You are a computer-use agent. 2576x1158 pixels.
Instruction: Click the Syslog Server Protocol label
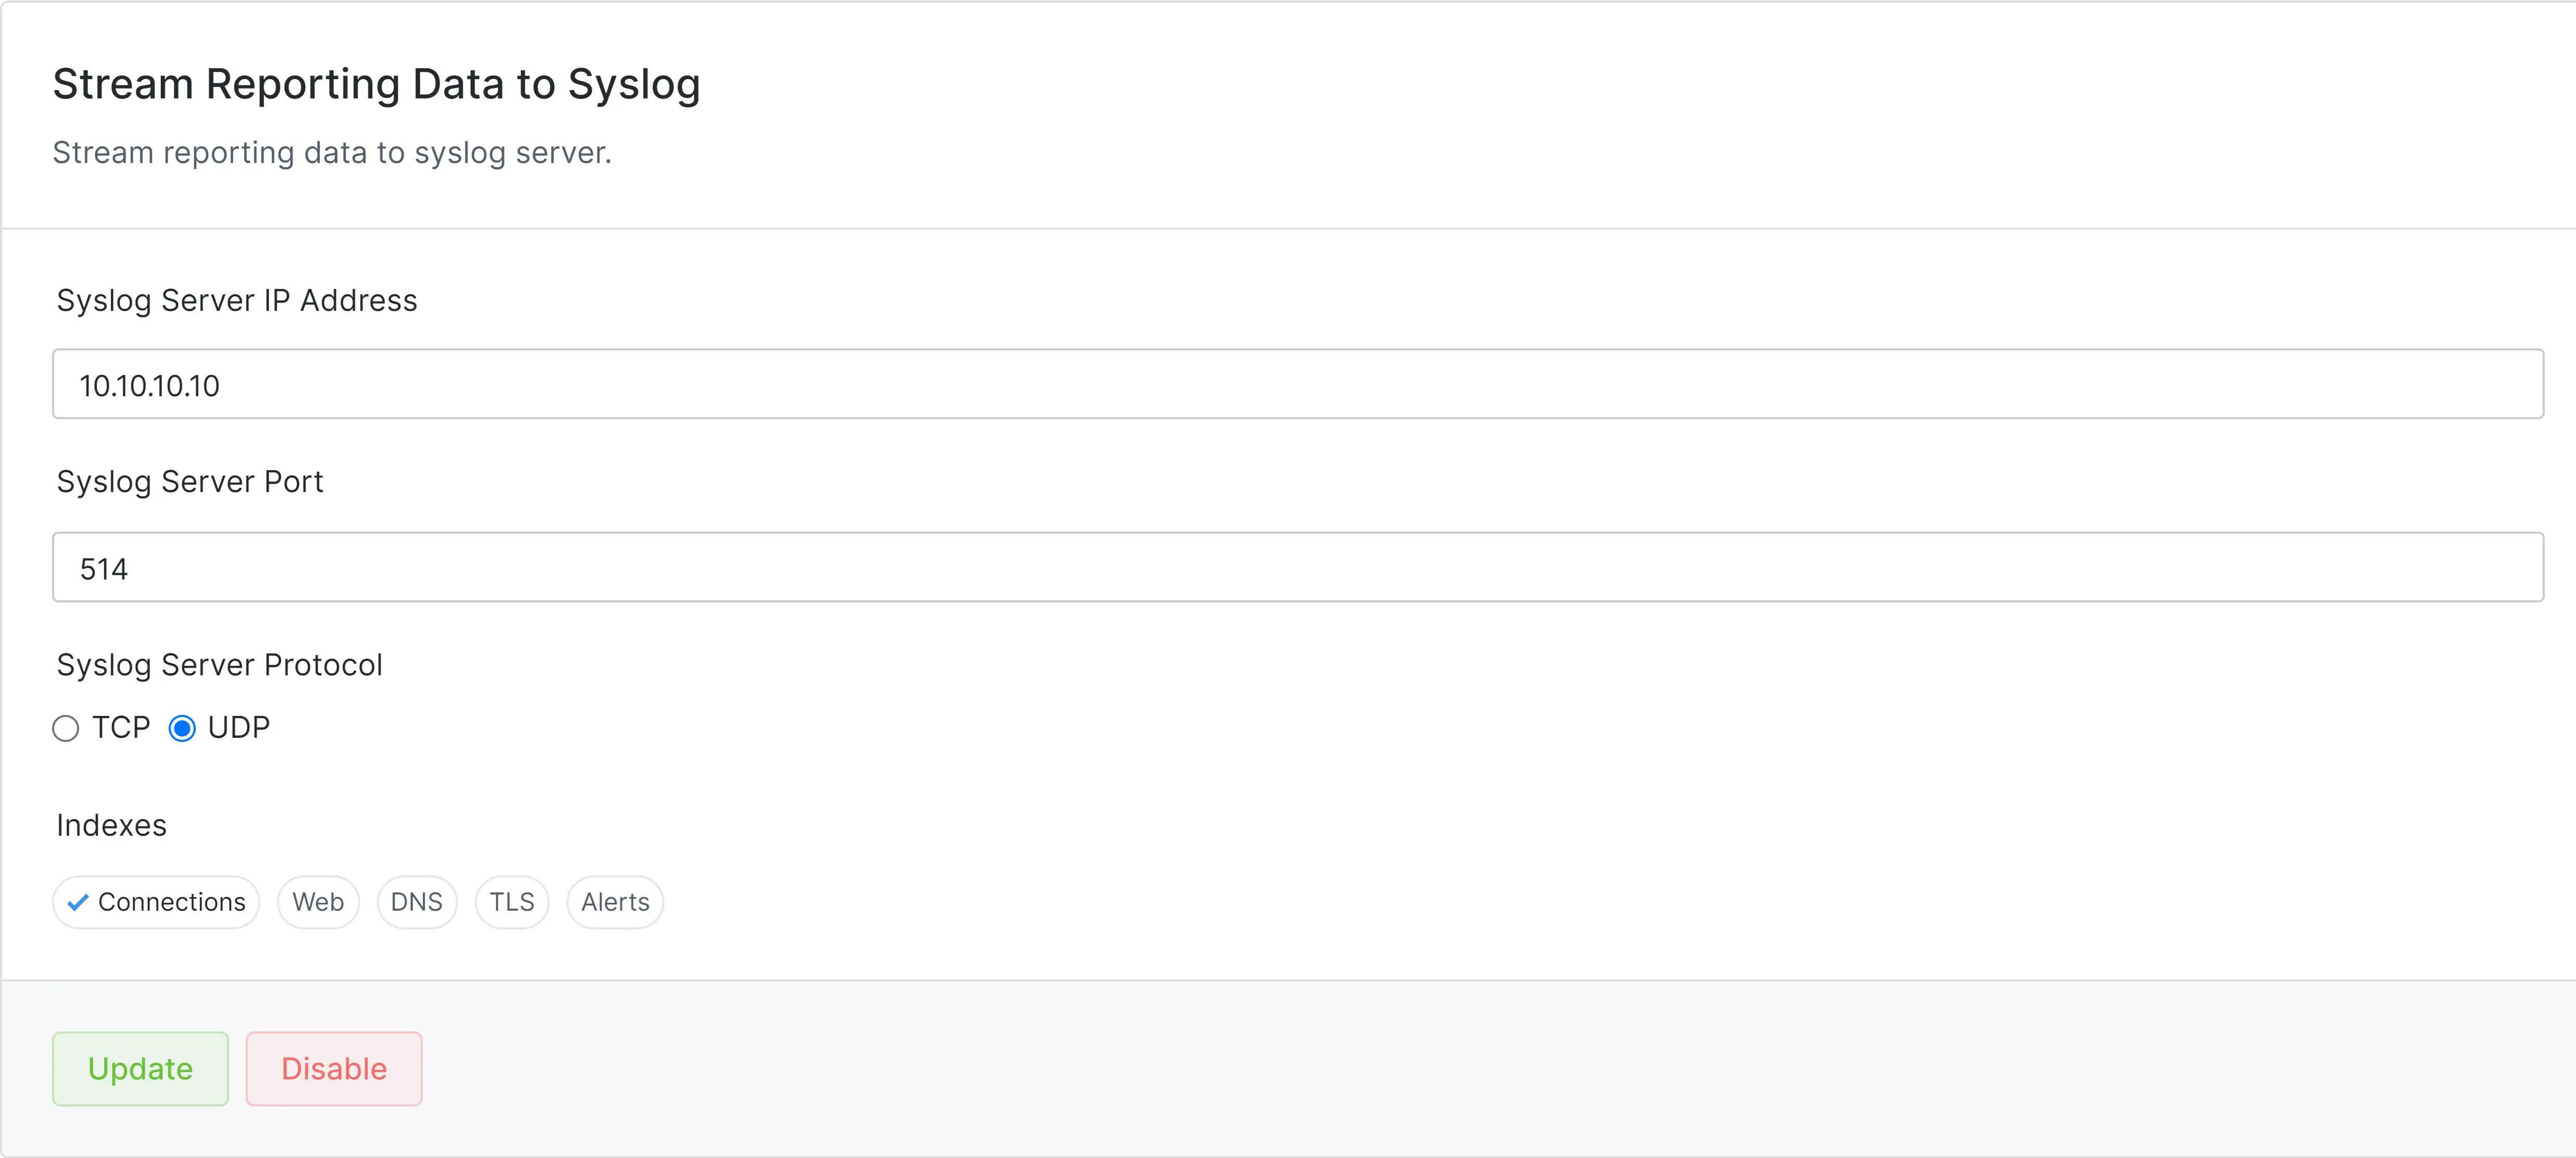tap(219, 665)
